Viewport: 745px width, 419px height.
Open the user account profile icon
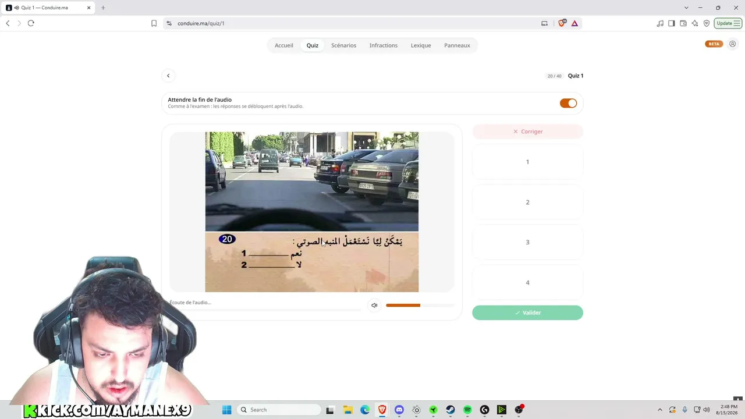732,44
